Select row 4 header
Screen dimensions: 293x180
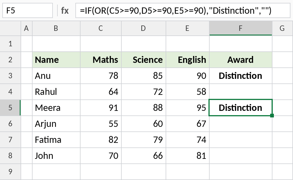(10, 92)
